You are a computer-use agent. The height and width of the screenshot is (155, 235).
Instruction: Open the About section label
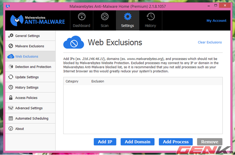point(19,129)
